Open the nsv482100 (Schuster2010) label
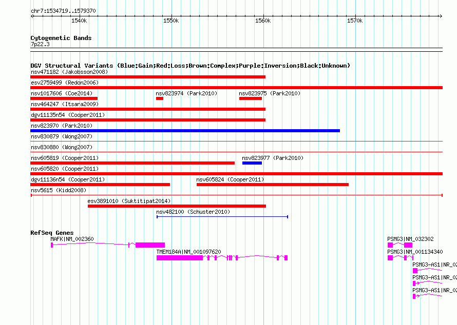The image size is (457, 325). [x=193, y=212]
